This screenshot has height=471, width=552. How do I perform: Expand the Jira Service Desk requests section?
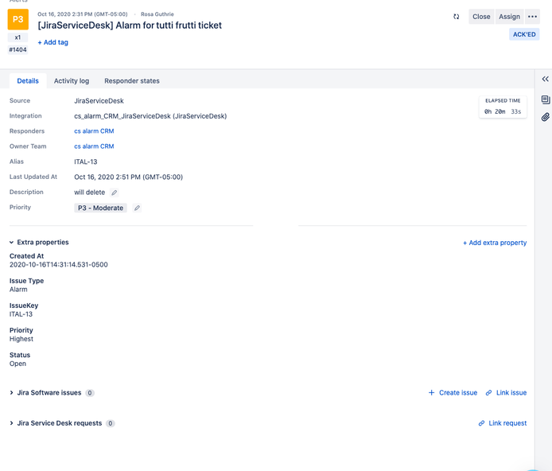point(11,423)
